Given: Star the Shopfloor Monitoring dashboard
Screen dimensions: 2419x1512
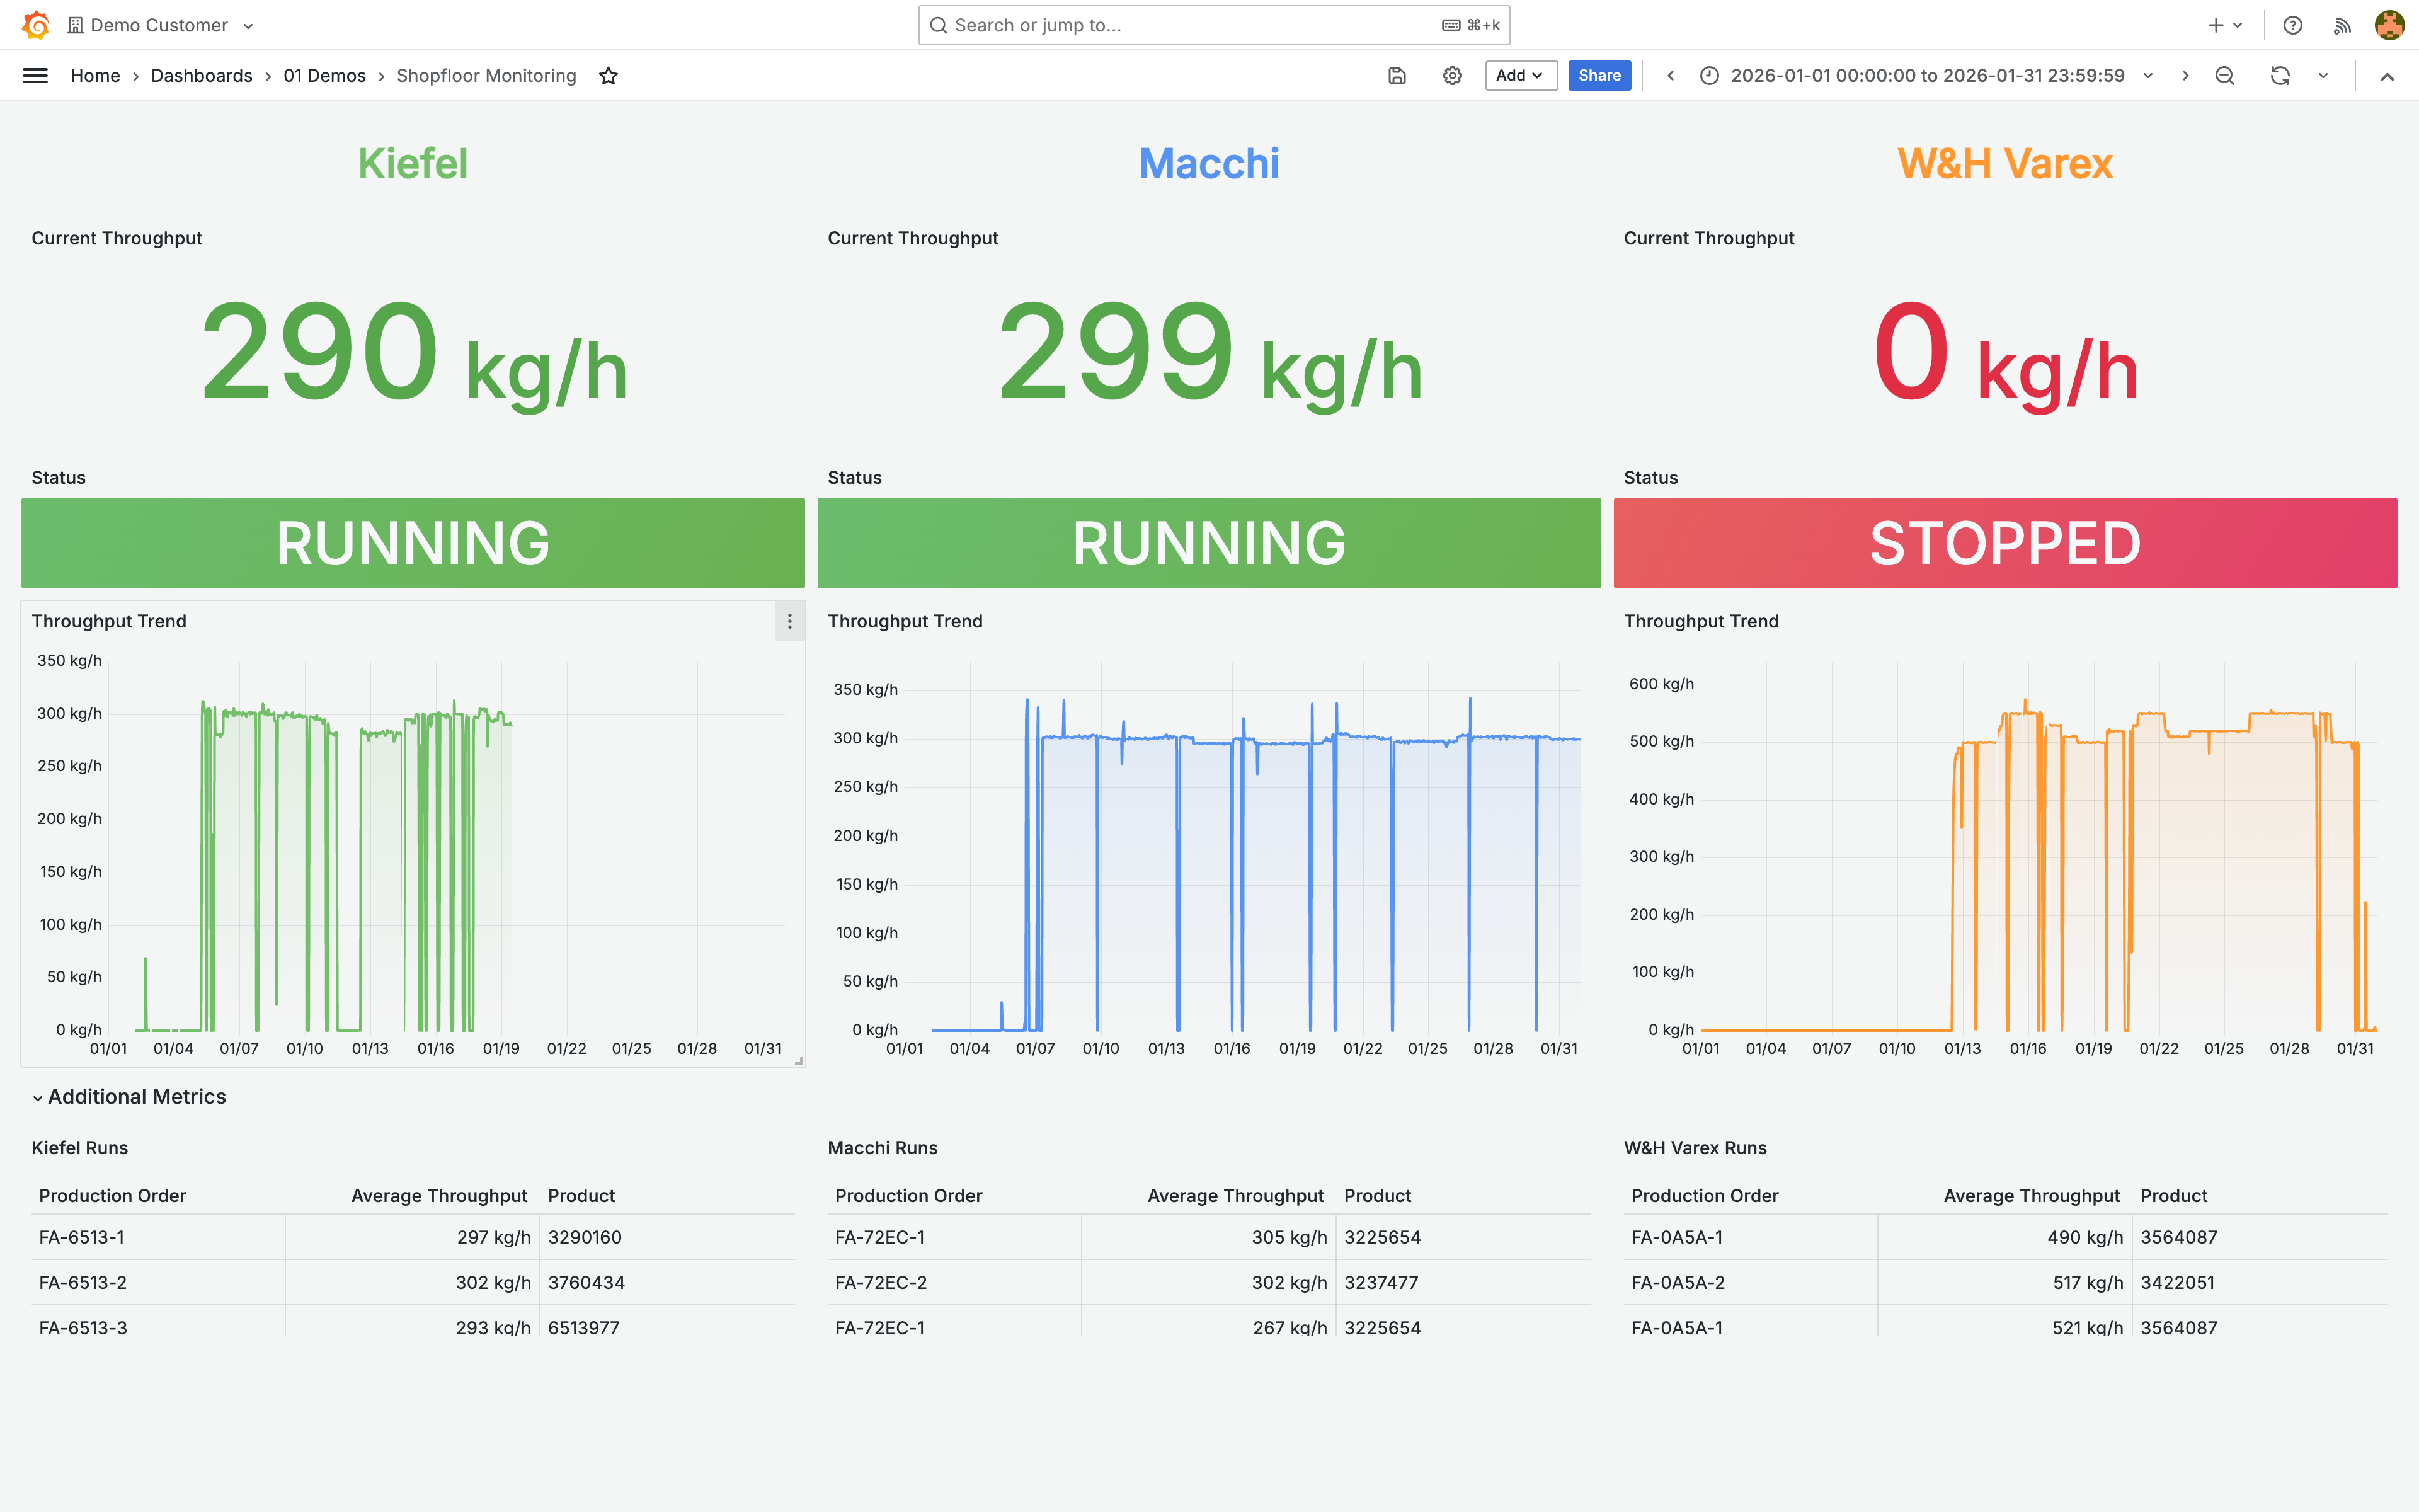Looking at the screenshot, I should pos(608,76).
